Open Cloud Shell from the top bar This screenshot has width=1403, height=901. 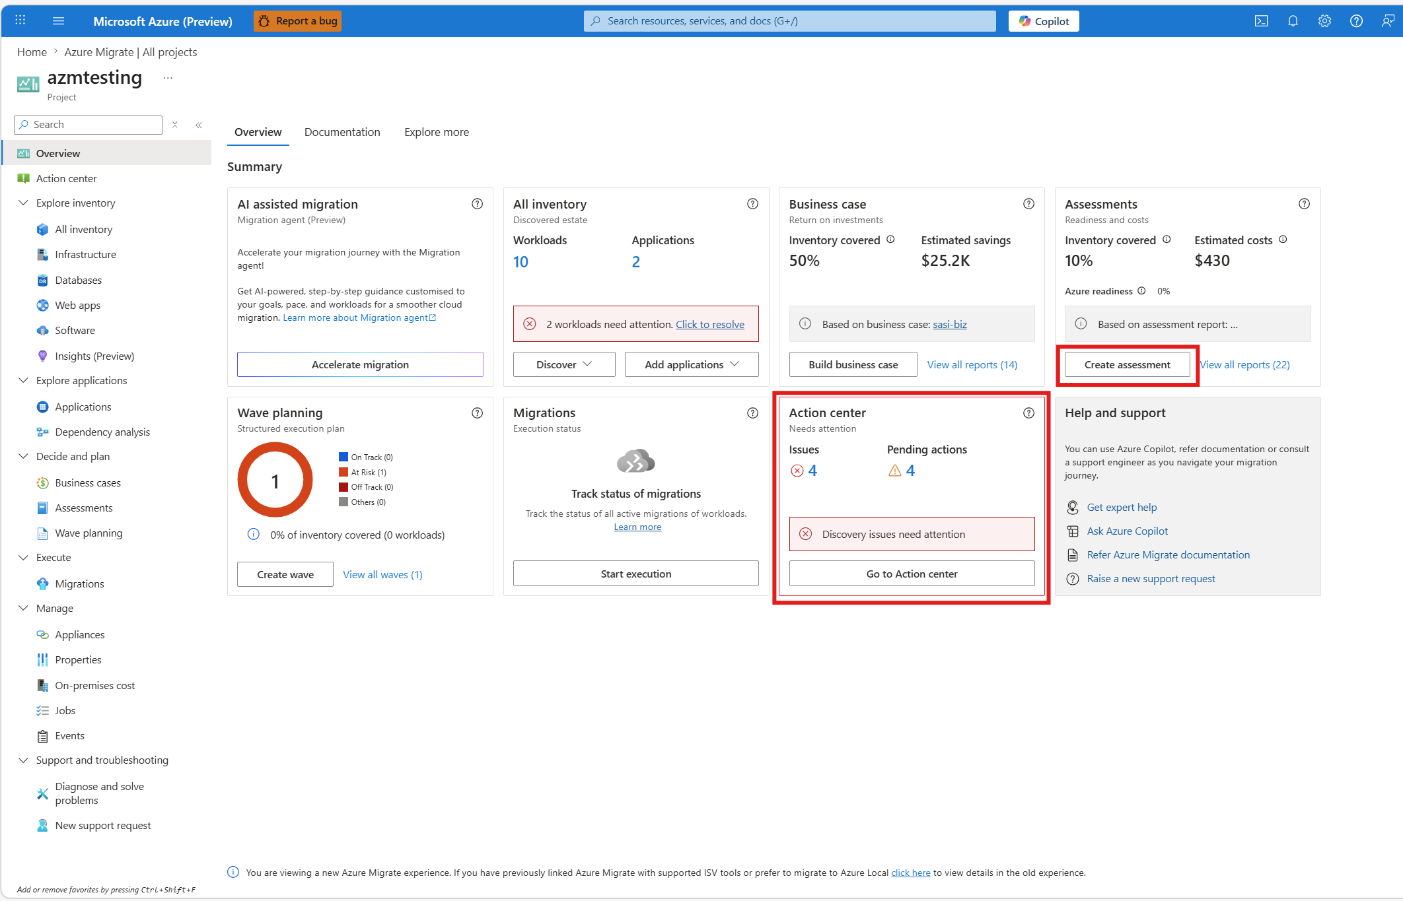click(x=1261, y=21)
